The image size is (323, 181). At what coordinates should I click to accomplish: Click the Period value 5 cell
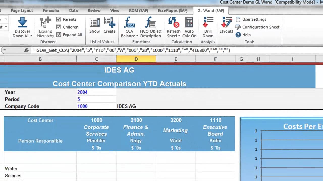point(96,99)
